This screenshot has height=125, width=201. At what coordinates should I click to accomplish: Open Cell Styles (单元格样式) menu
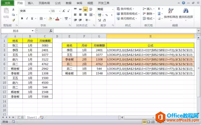coord(127,19)
